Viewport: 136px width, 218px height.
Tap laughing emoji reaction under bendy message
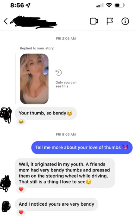tap(21, 122)
